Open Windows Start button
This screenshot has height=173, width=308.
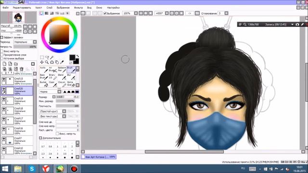(5, 169)
